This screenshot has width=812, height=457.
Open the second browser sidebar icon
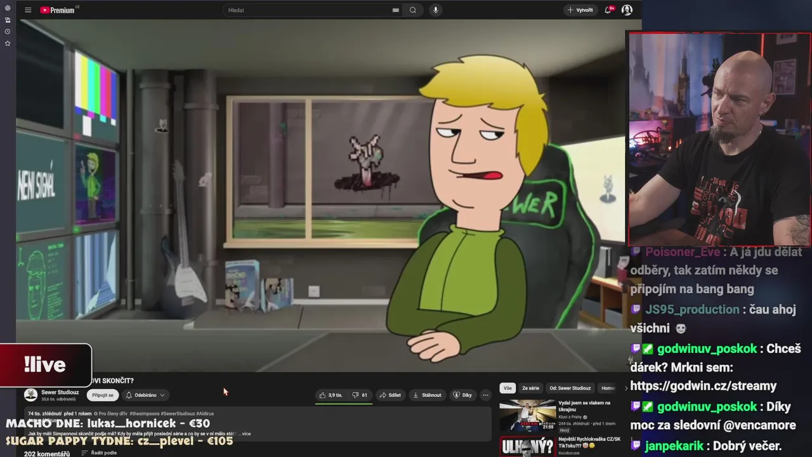(8, 20)
